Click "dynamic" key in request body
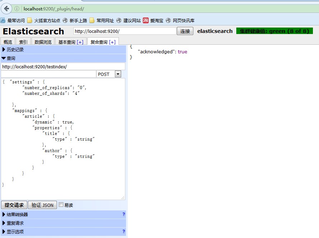This screenshot has width=319, height=238. coord(43,122)
